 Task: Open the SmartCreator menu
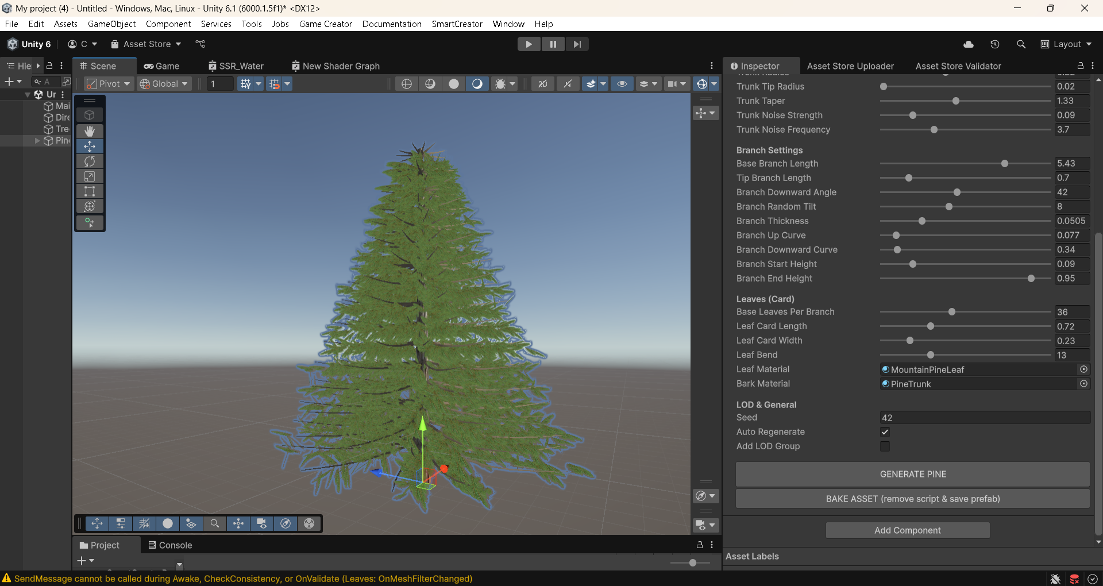click(457, 24)
